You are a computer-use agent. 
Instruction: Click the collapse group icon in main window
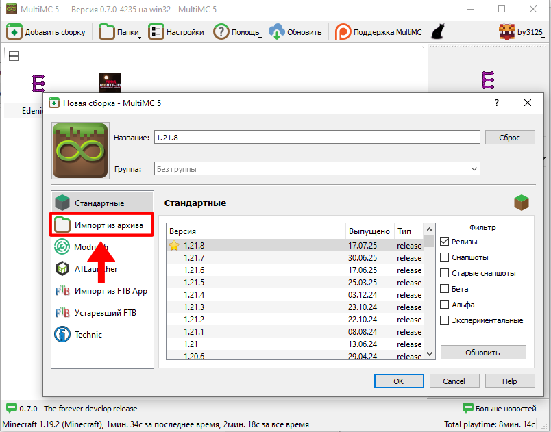14,56
